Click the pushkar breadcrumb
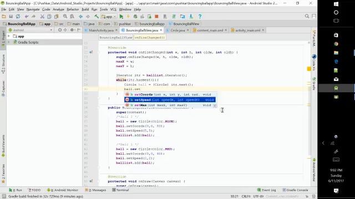This screenshot has height=199, width=355. [x=122, y=24]
